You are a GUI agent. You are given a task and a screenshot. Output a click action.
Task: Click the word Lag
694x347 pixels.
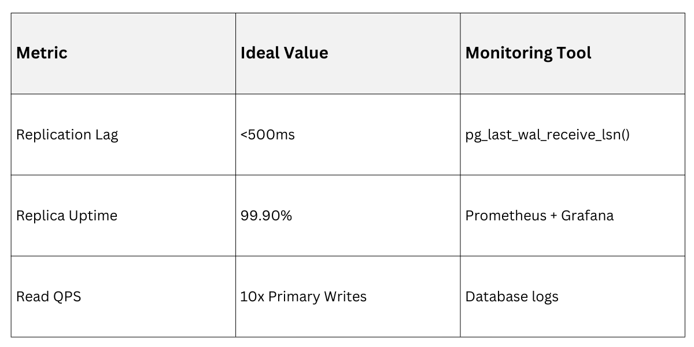click(108, 135)
